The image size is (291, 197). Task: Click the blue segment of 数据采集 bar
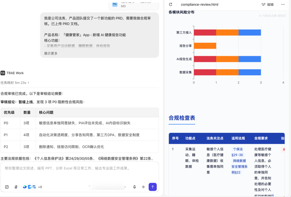click(250, 72)
